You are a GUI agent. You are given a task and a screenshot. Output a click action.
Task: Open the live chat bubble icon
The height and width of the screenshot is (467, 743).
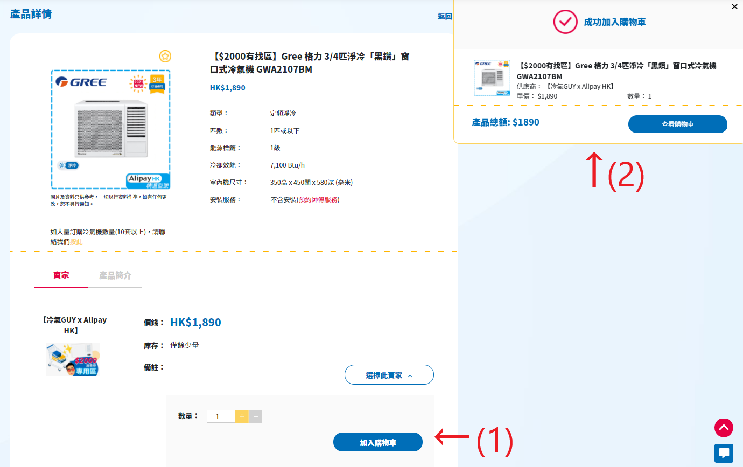point(724,453)
